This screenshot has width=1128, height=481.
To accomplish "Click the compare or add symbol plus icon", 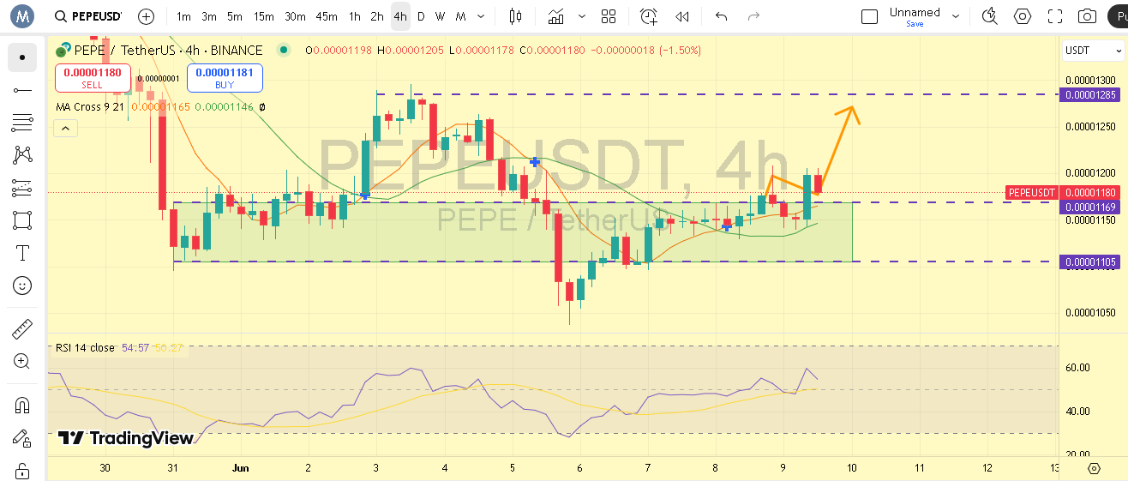I will [146, 16].
